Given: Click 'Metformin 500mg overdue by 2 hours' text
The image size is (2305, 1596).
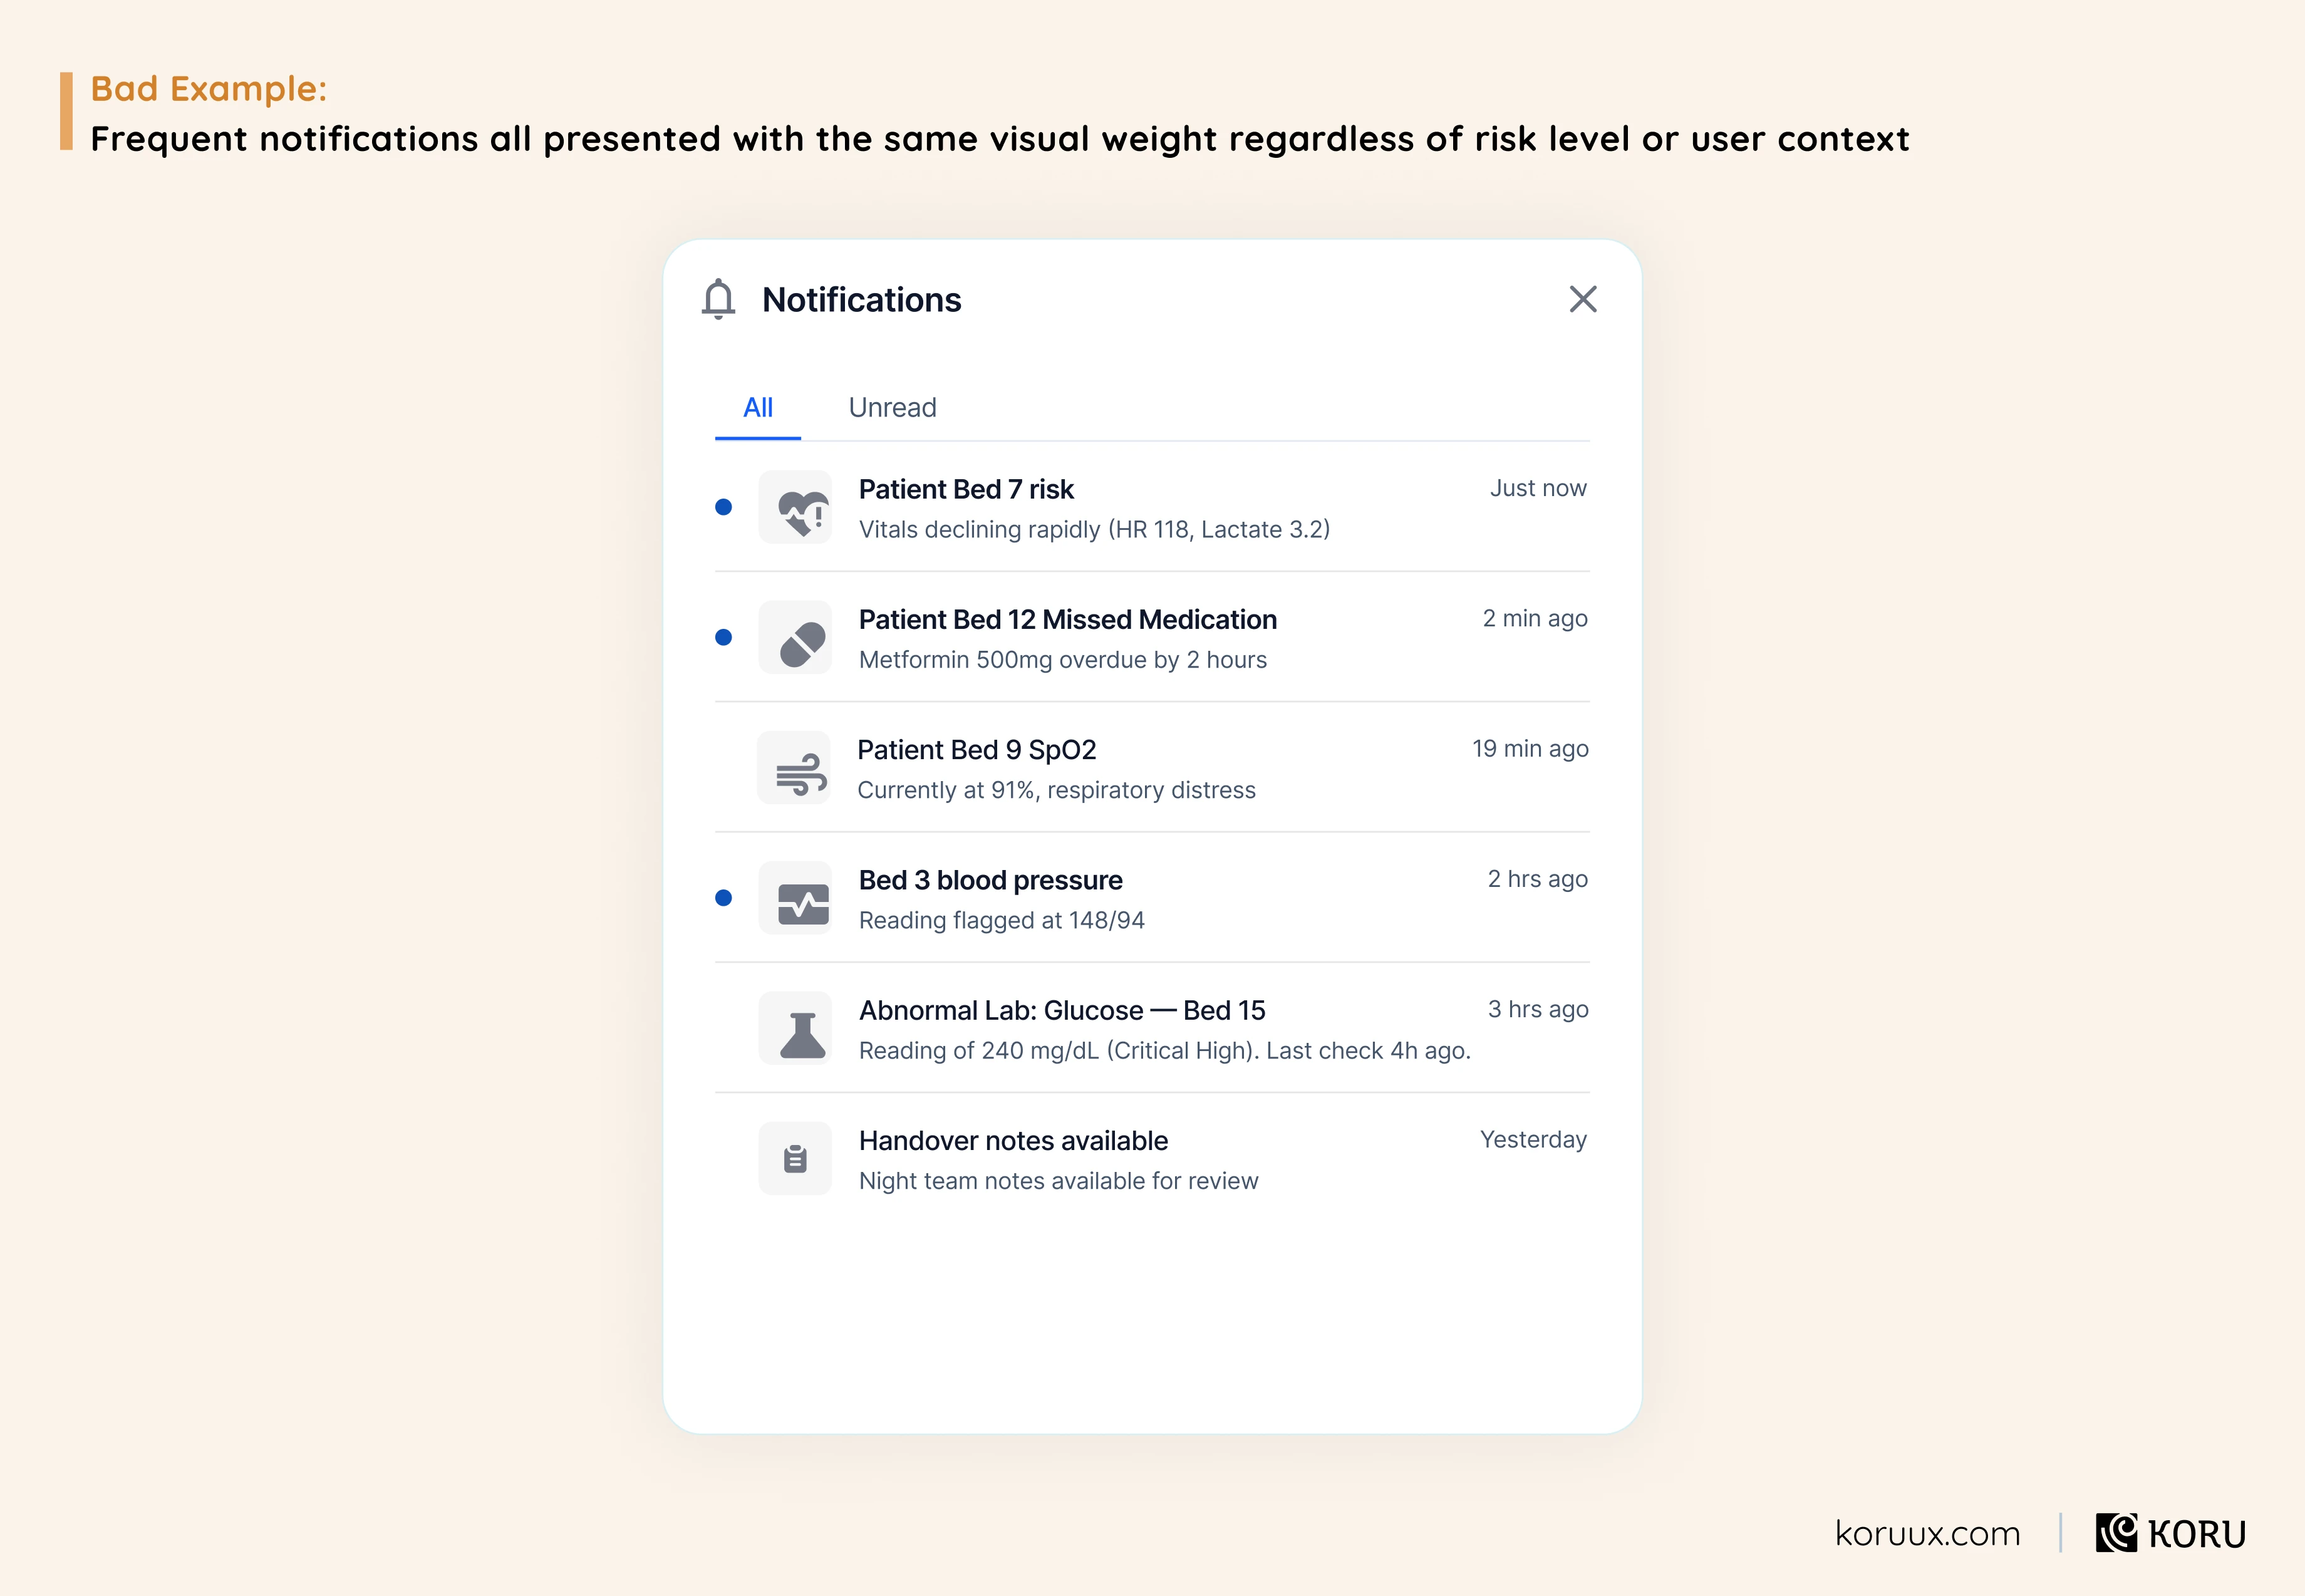Looking at the screenshot, I should (x=1062, y=660).
